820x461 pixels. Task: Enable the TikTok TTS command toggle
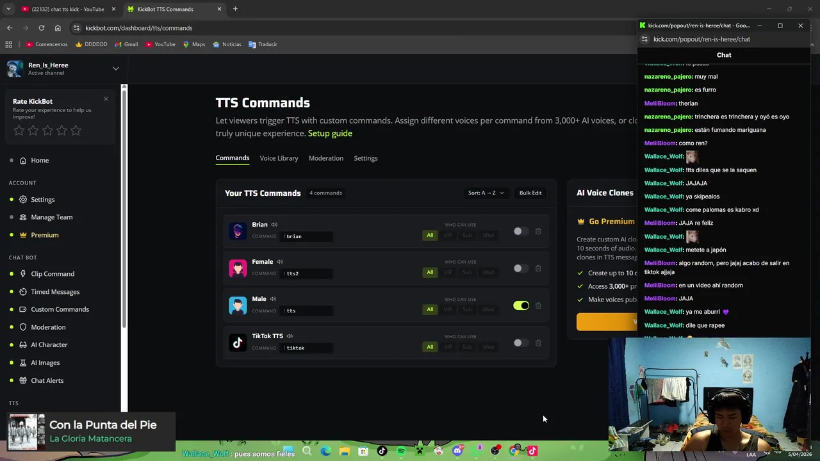pyautogui.click(x=521, y=343)
